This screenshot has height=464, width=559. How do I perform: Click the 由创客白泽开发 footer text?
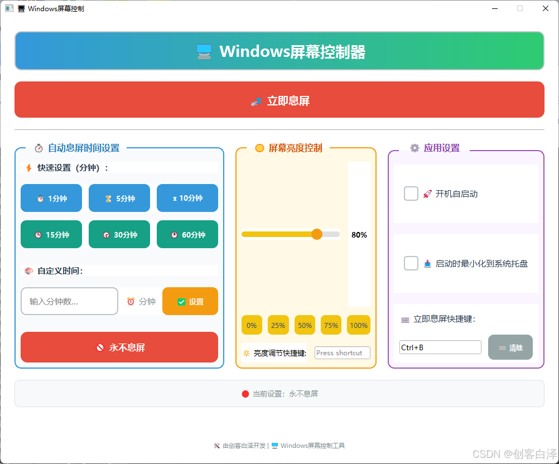[244, 446]
